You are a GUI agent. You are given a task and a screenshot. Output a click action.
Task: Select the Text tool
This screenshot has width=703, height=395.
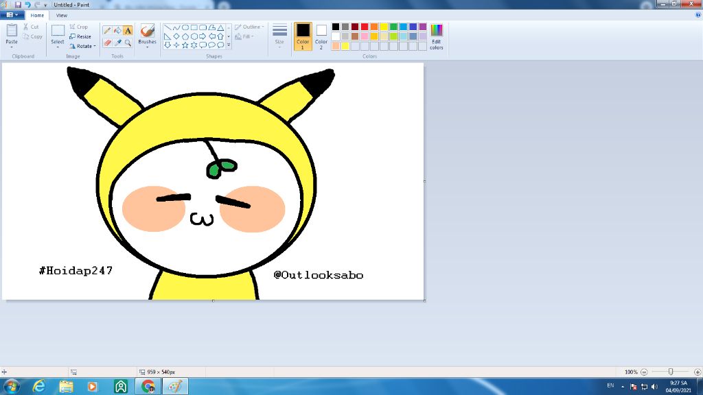[x=128, y=30]
